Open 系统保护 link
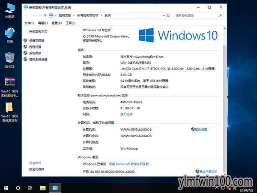The width and height of the screenshot is (257, 193). (x=35, y=53)
